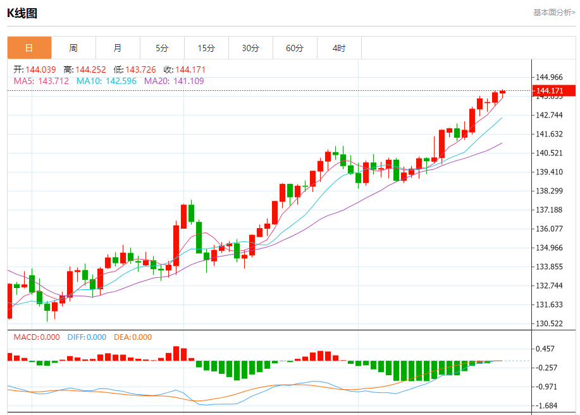Click the 开 opening price readout
The height and width of the screenshot is (415, 580).
[35, 69]
